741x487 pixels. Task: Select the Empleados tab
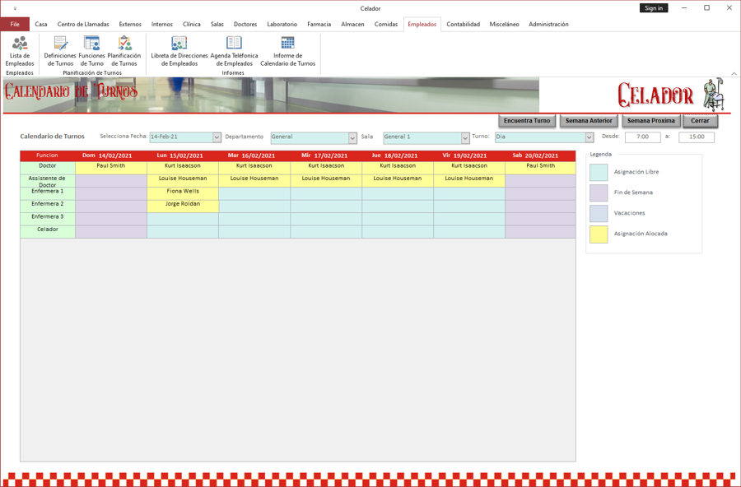422,24
